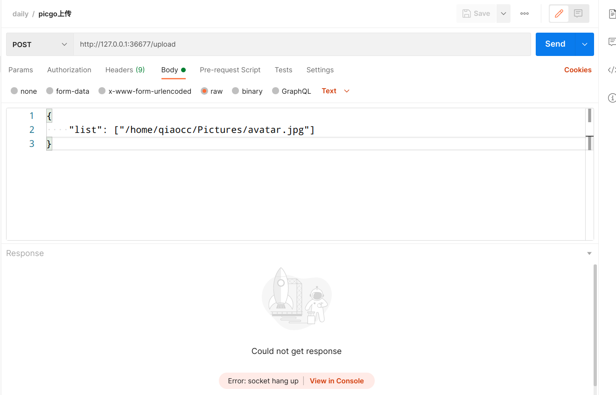Collapse the Response section chevron
Viewport: 616px width, 395px height.
[x=589, y=253]
